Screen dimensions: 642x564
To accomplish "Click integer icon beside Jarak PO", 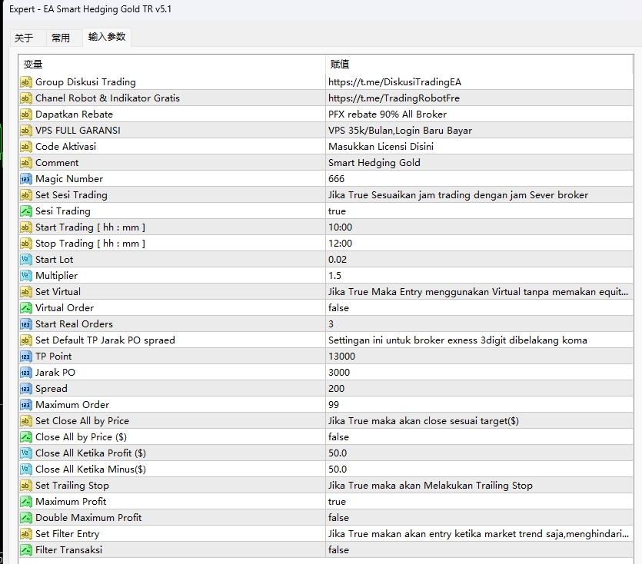I will pyautogui.click(x=26, y=373).
